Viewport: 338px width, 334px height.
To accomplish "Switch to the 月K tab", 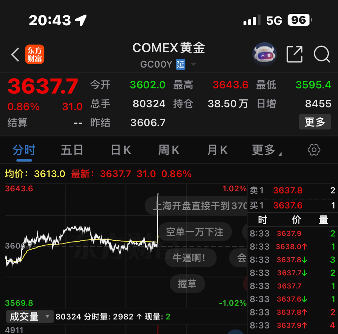I will [218, 150].
